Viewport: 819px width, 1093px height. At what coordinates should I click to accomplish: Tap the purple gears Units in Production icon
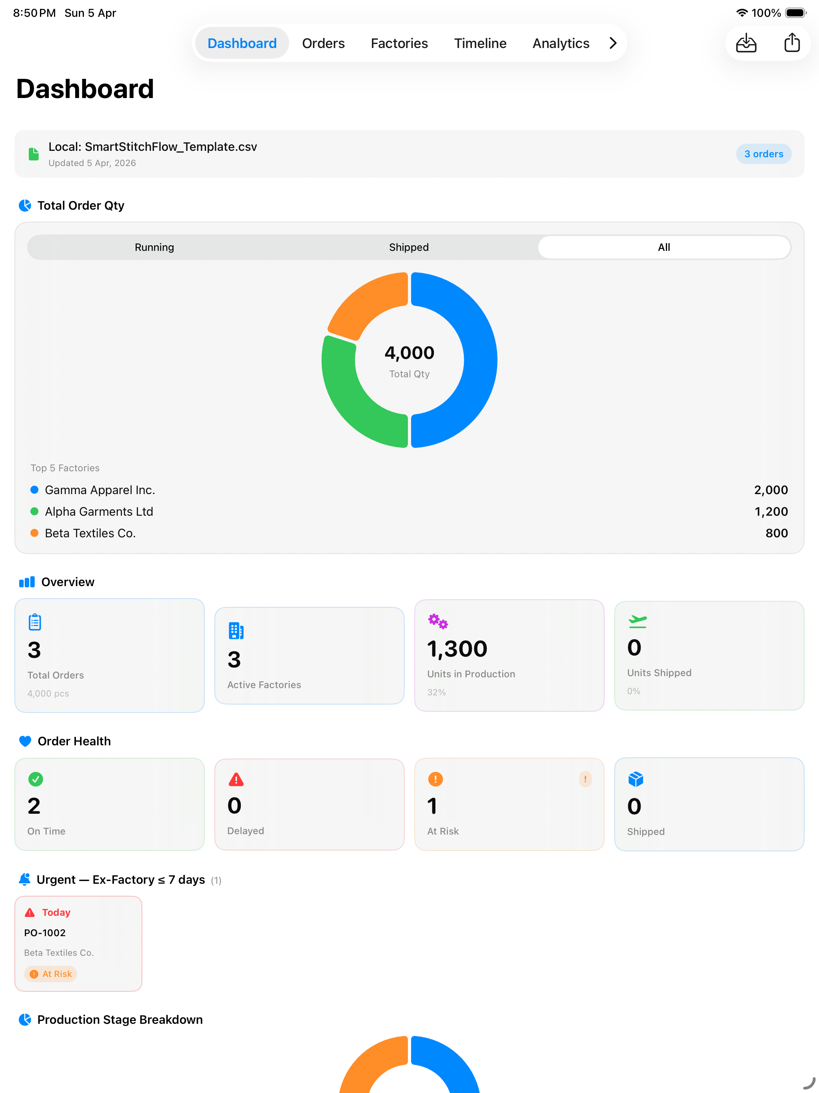point(437,621)
